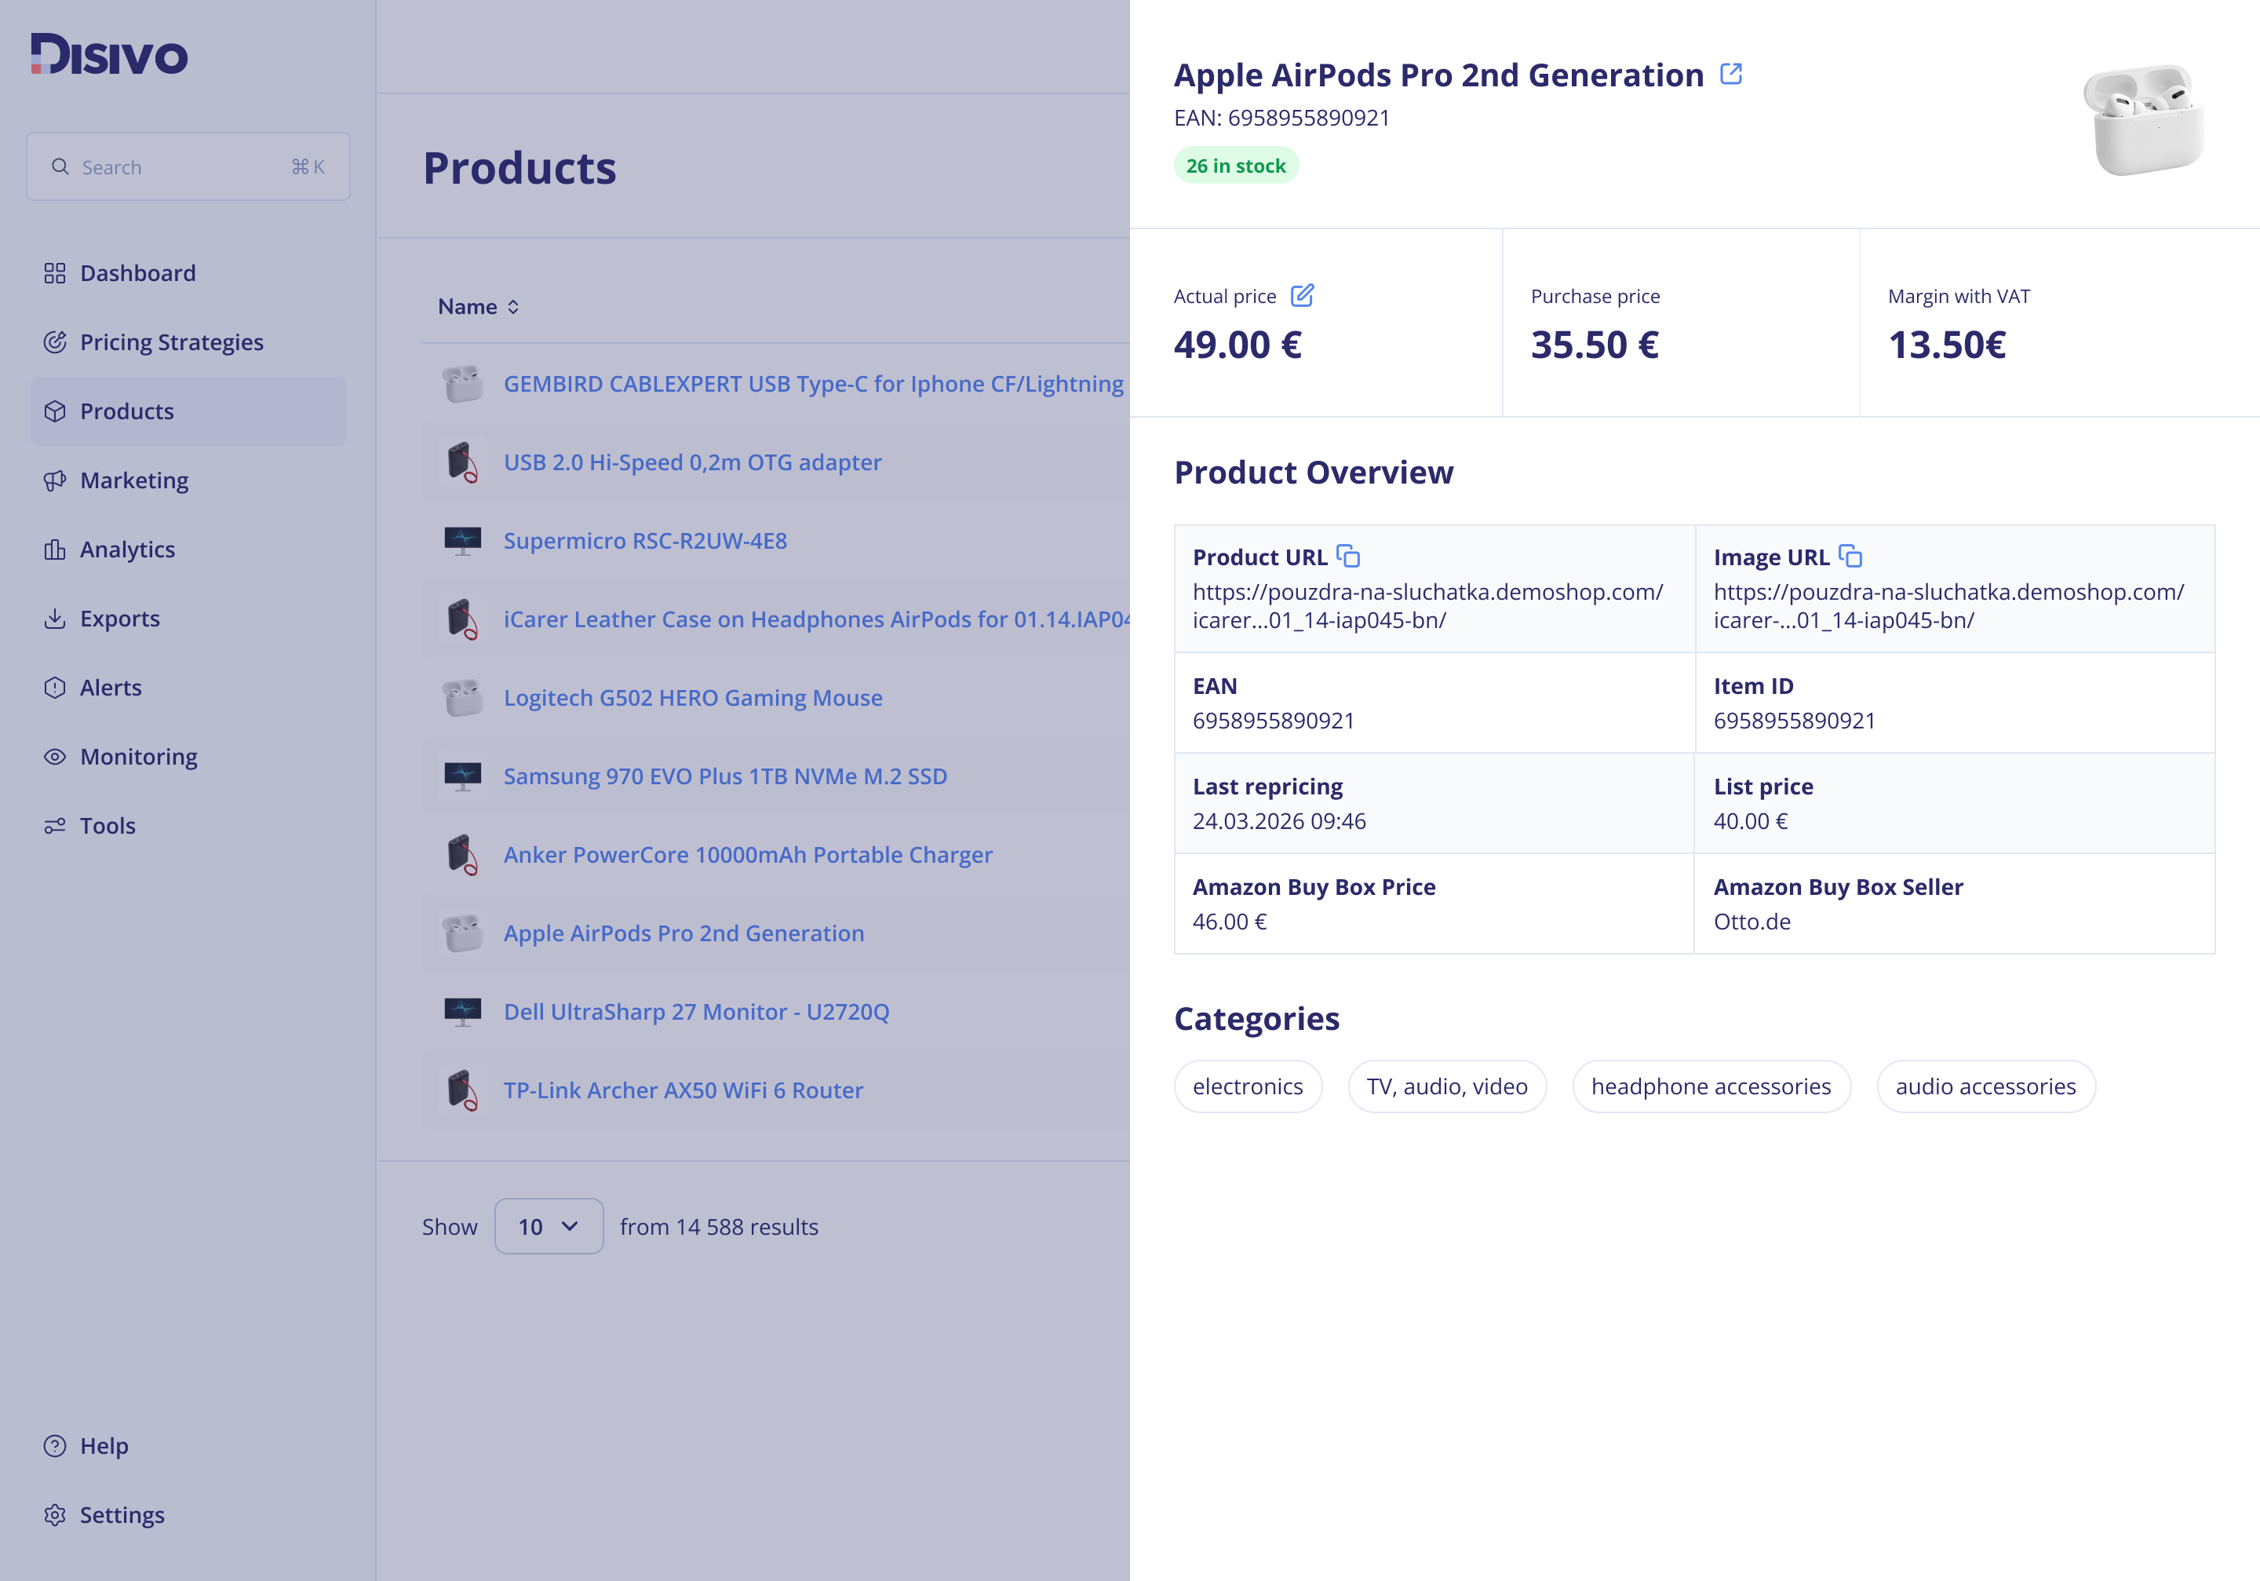Viewport: 2260px width, 1581px height.
Task: Copy the Product URL
Action: (x=1348, y=557)
